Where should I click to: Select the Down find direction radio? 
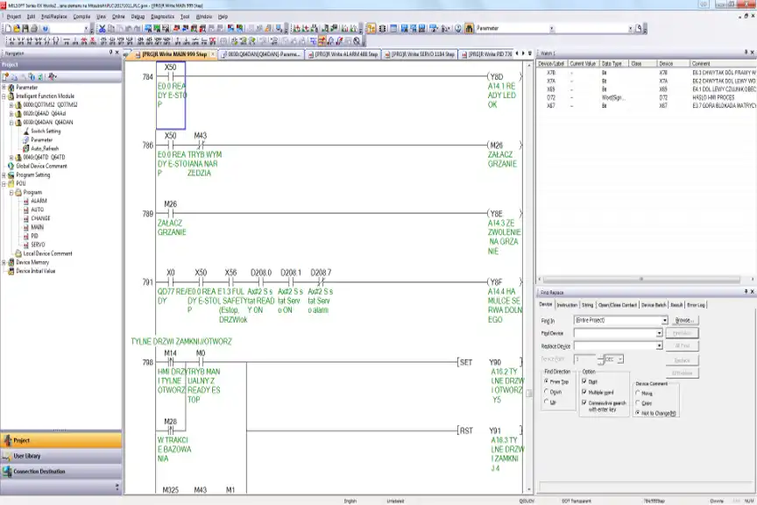[548, 392]
